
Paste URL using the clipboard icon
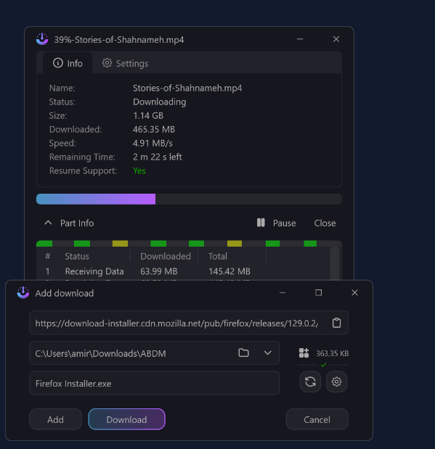(336, 323)
